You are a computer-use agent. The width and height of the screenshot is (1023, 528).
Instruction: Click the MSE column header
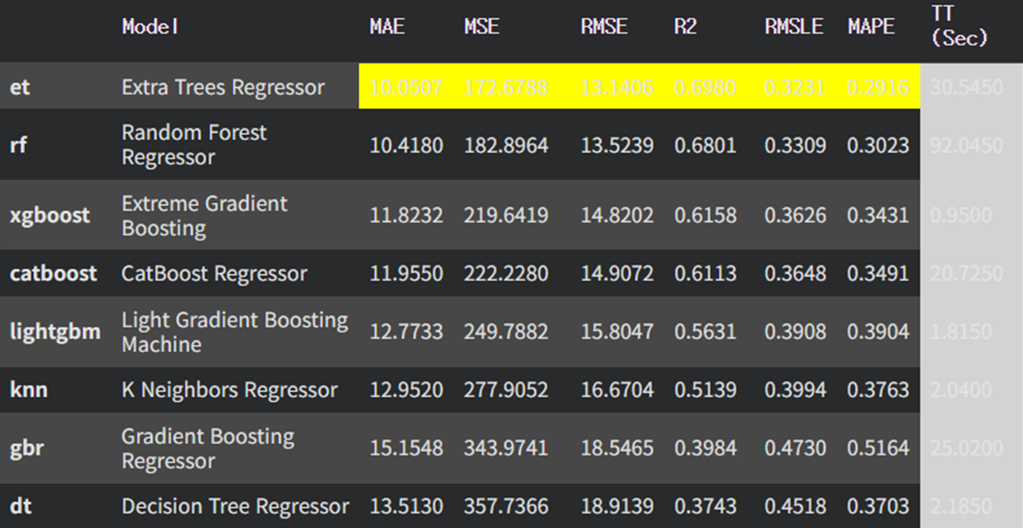point(482,27)
